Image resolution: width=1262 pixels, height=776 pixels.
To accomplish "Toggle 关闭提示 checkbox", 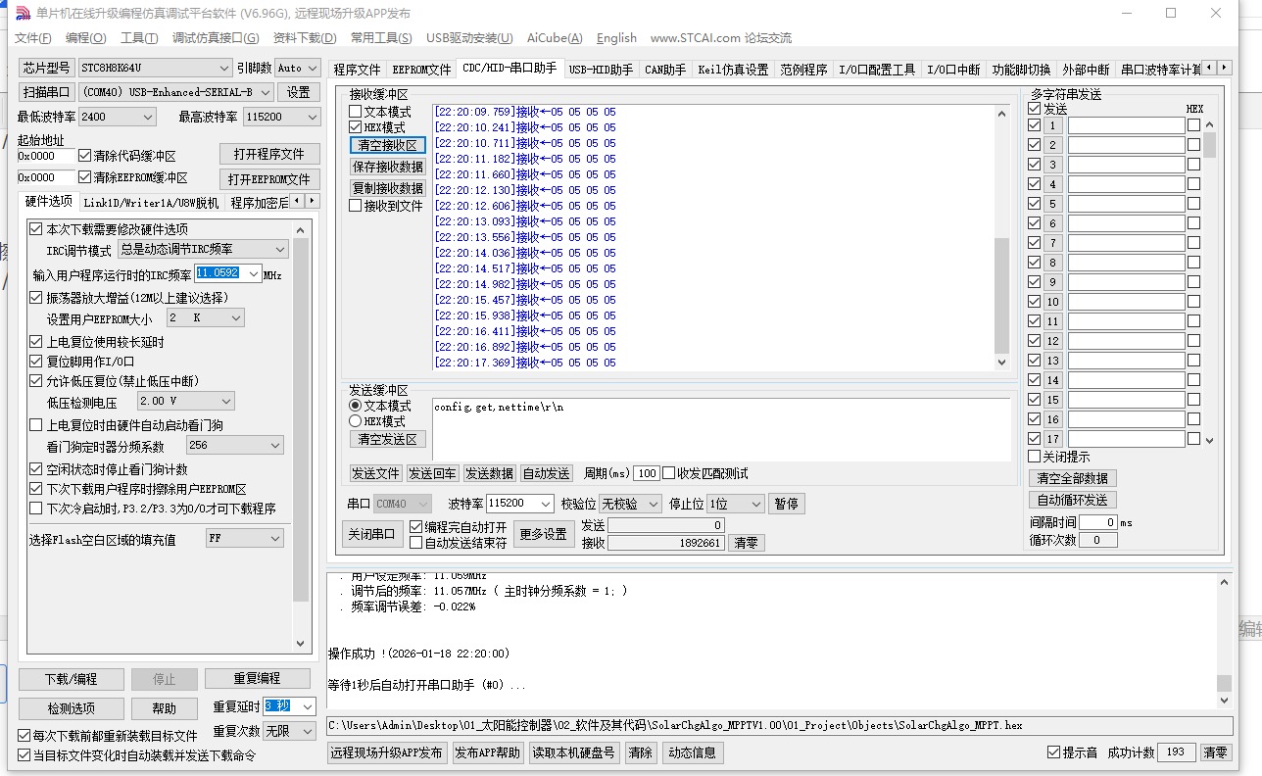I will click(x=1035, y=457).
